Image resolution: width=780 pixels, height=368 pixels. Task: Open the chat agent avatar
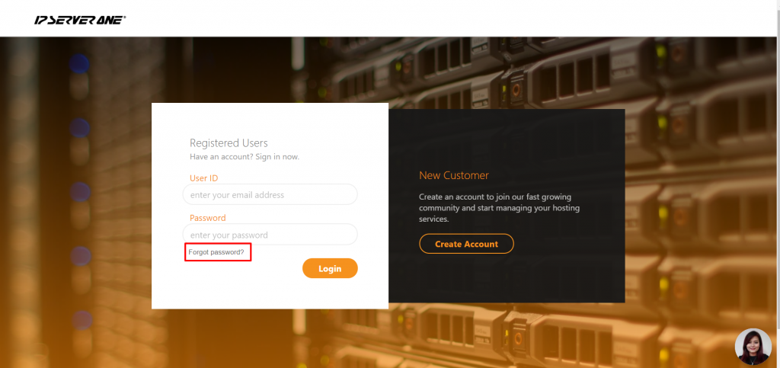point(753,347)
